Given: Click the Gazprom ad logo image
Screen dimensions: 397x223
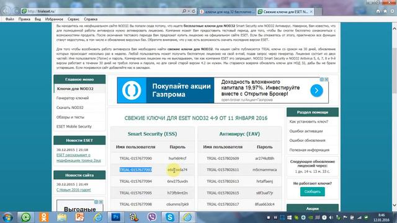Looking at the screenshot, I should click(132, 90).
